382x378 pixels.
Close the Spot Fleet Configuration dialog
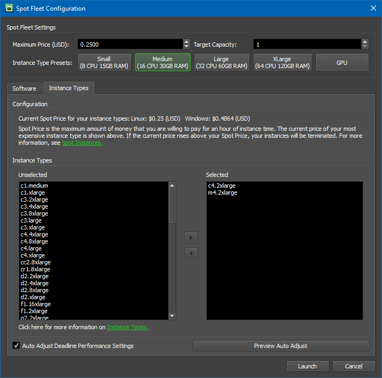[x=373, y=8]
